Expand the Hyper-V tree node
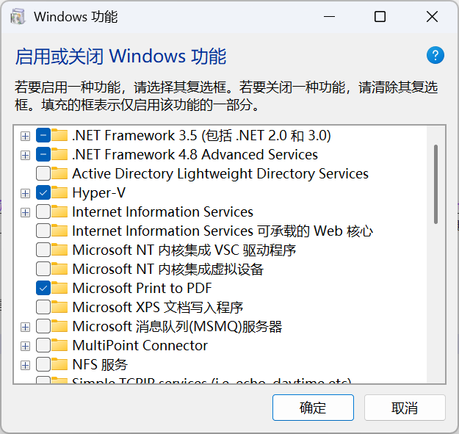This screenshot has height=434, width=459. tap(26, 193)
